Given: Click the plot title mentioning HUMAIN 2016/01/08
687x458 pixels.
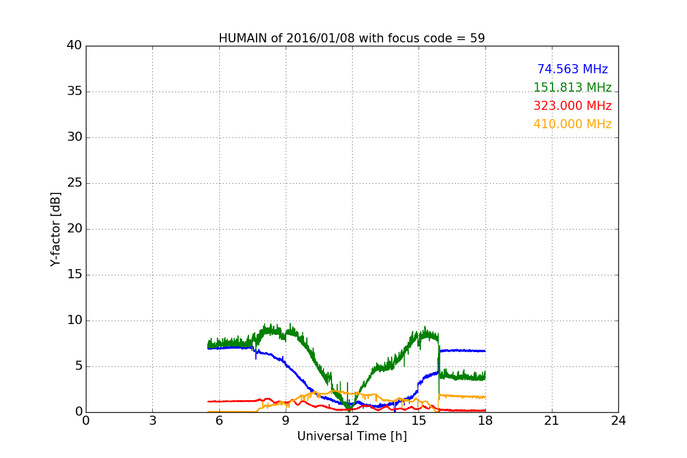Looking at the screenshot, I should tap(352, 38).
